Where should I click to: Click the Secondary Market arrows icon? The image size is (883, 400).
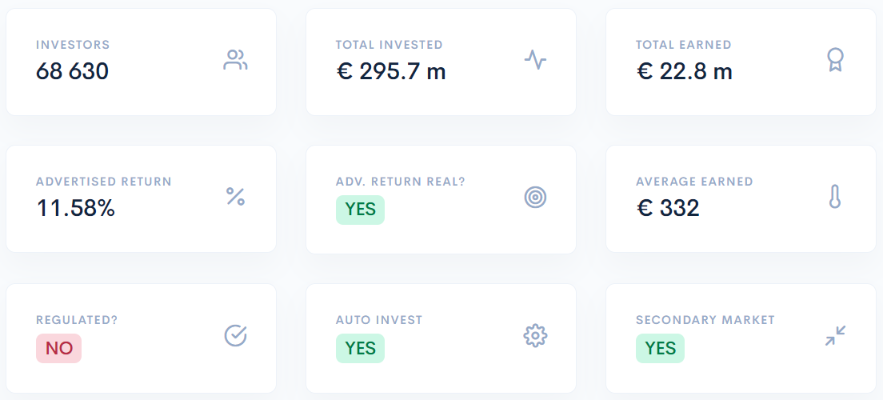pyautogui.click(x=836, y=335)
